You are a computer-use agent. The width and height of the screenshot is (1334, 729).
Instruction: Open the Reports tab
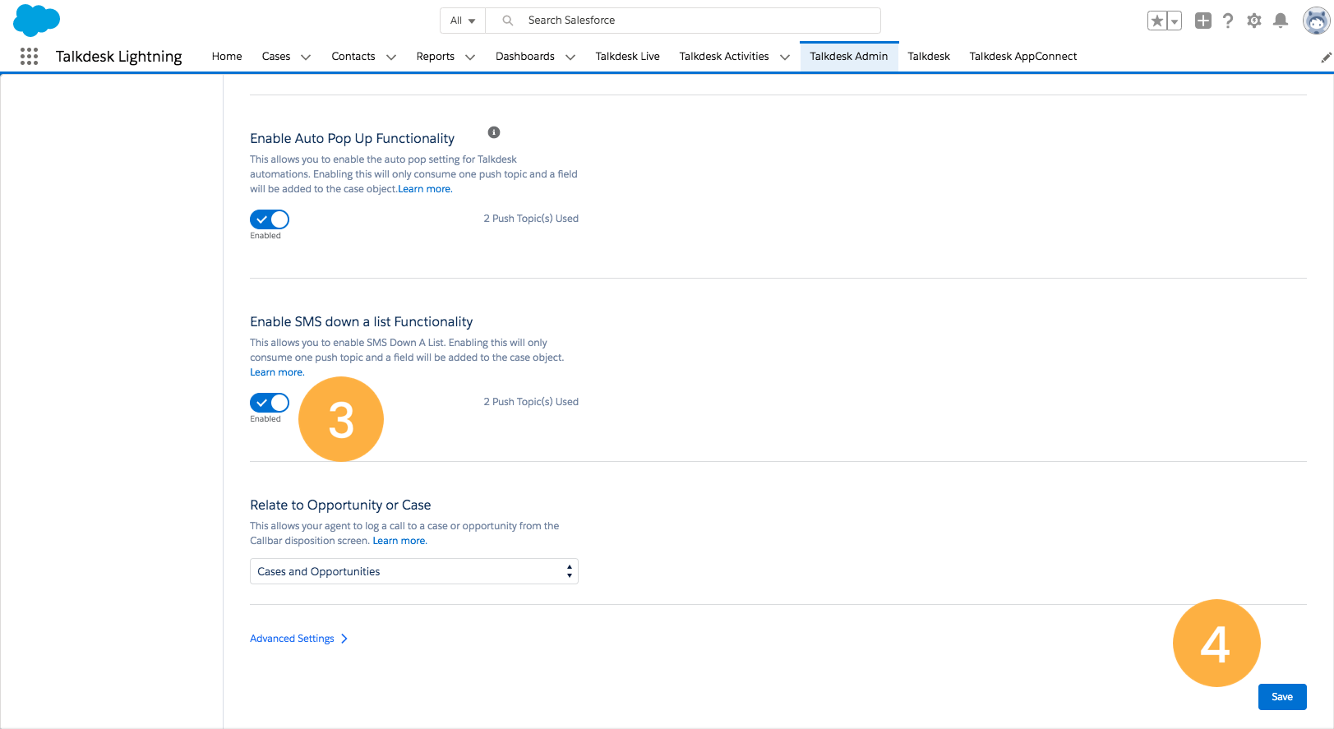[436, 57]
